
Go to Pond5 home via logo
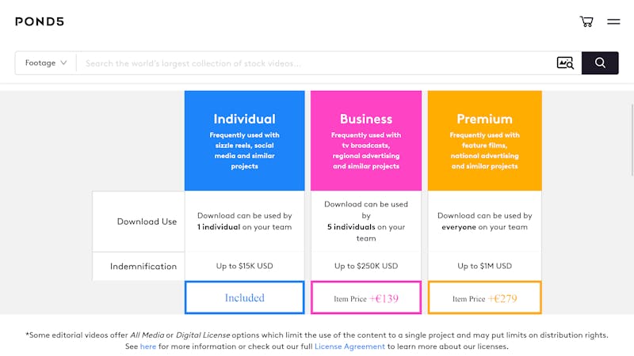click(x=40, y=22)
